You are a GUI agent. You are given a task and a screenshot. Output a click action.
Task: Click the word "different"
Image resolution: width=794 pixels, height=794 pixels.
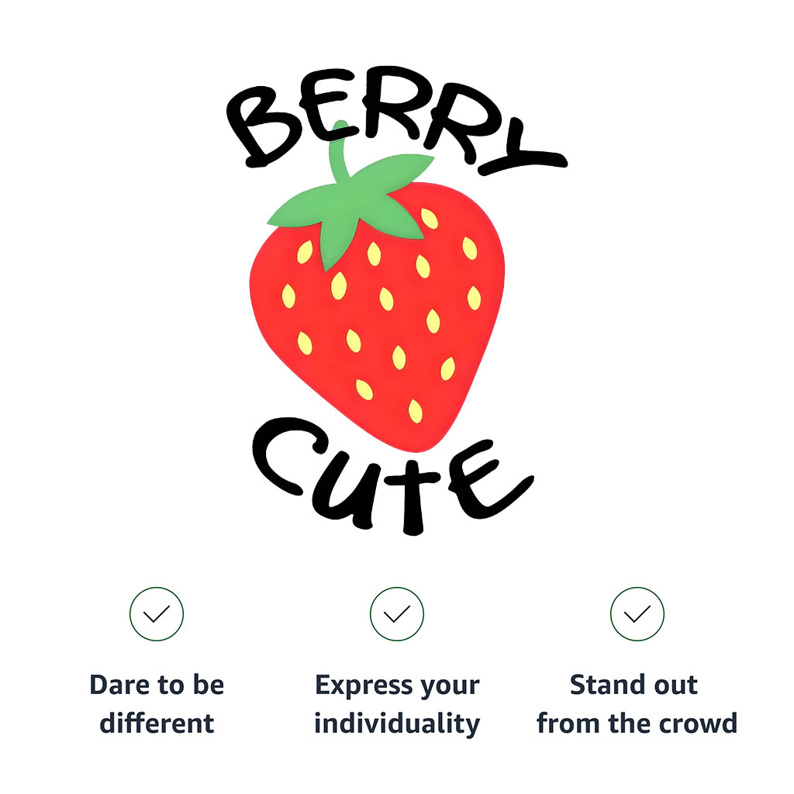157,723
